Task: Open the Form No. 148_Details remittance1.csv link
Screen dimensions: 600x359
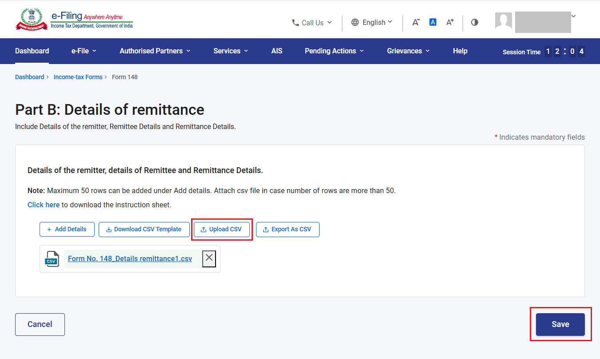Action: [130, 258]
